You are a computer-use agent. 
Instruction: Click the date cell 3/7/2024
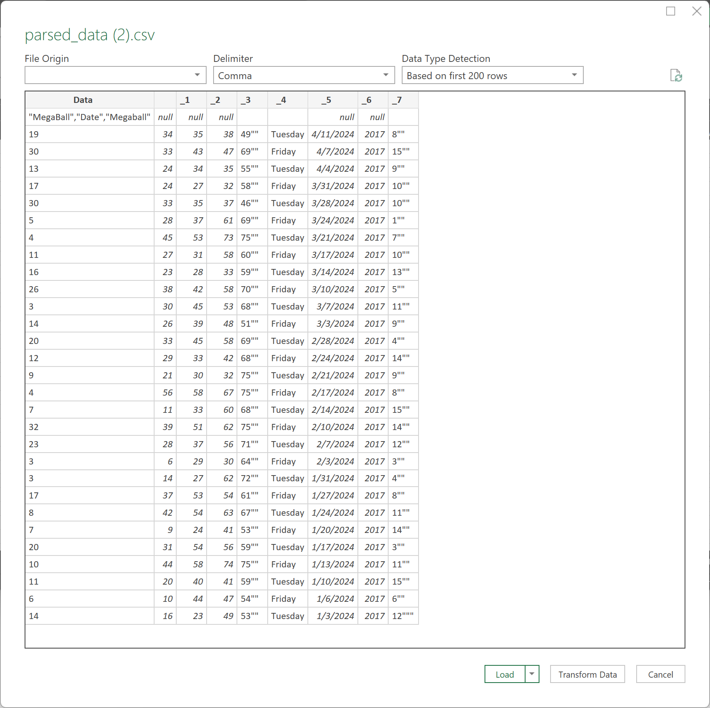tap(333, 307)
